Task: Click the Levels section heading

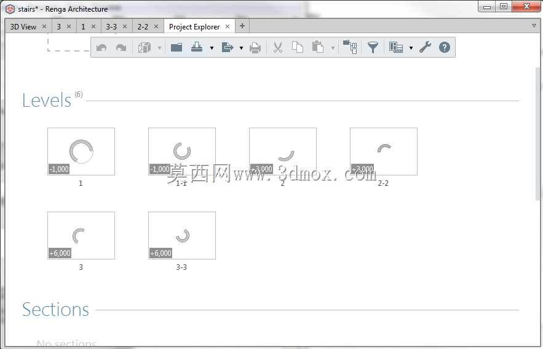Action: coord(47,100)
